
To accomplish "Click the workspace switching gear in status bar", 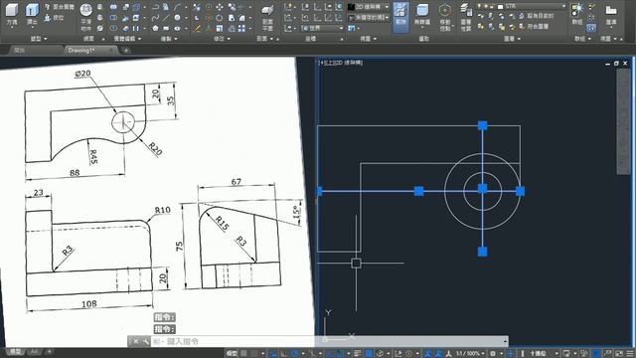I will pos(493,354).
